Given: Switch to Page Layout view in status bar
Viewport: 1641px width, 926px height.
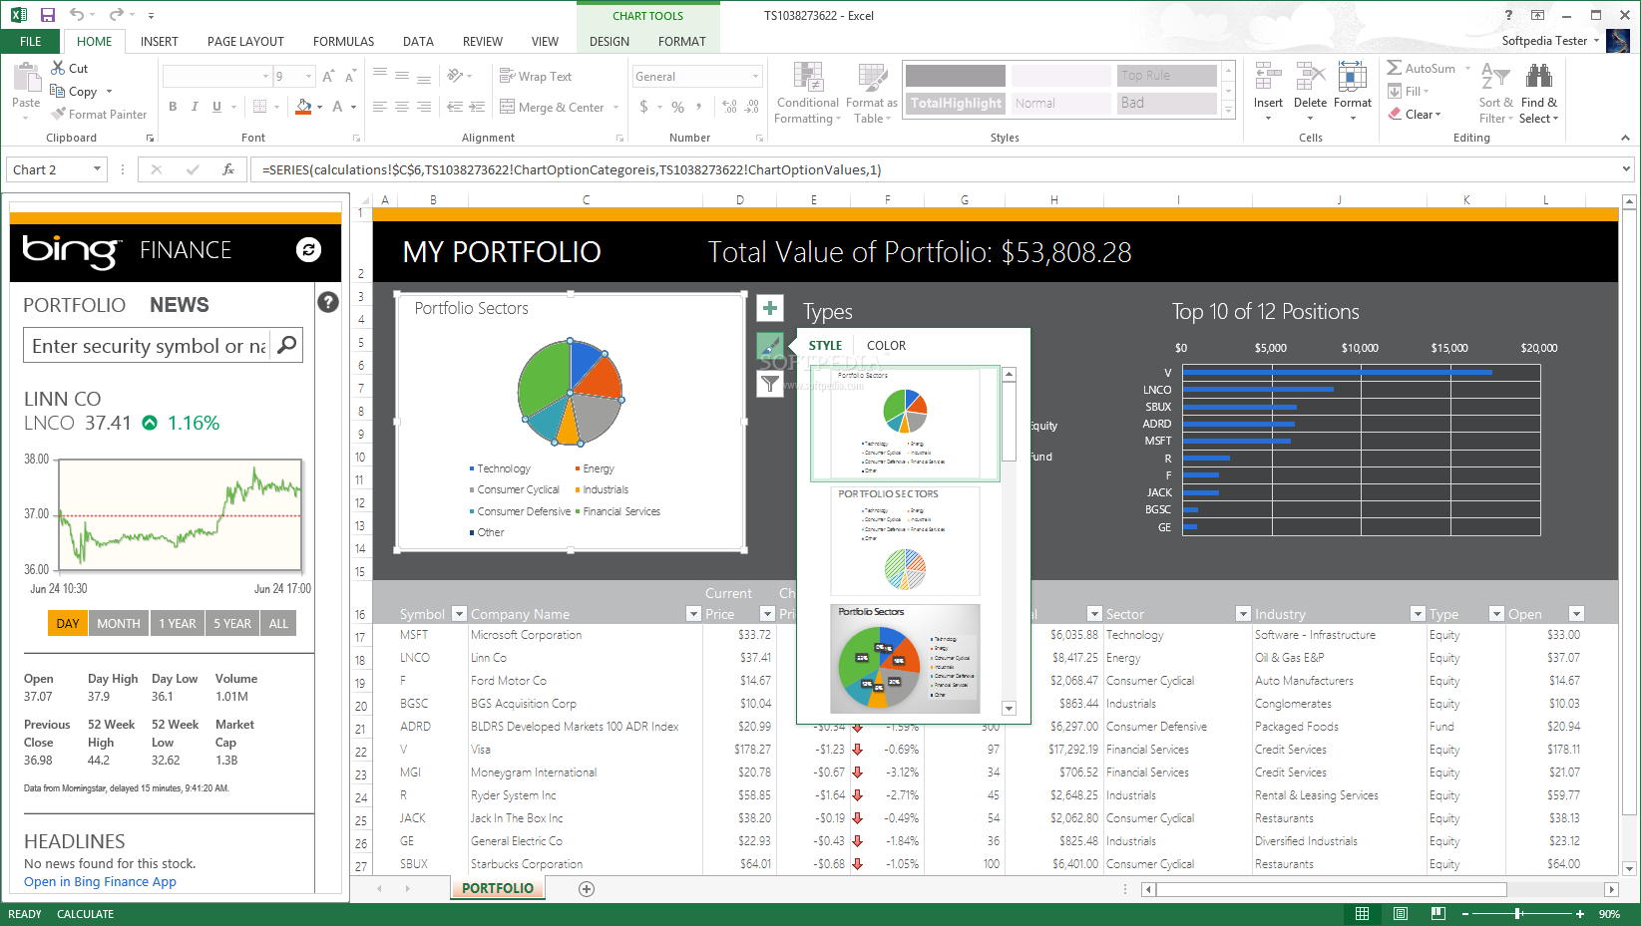Looking at the screenshot, I should [x=1401, y=913].
